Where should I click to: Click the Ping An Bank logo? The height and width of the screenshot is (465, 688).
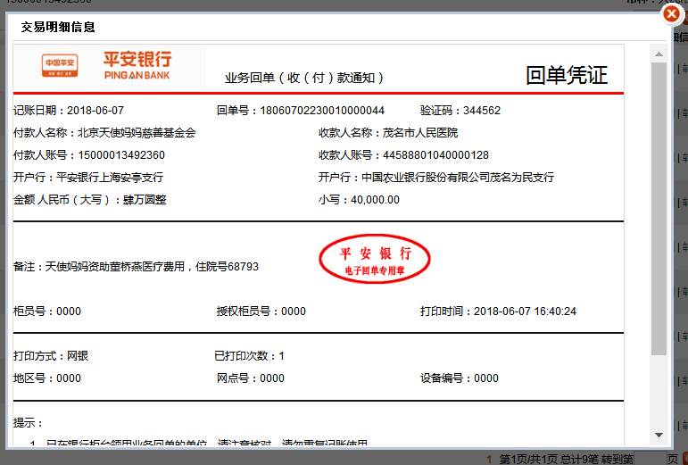137,65
